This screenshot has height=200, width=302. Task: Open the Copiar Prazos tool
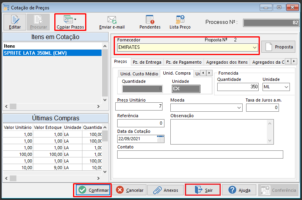coord(70,22)
